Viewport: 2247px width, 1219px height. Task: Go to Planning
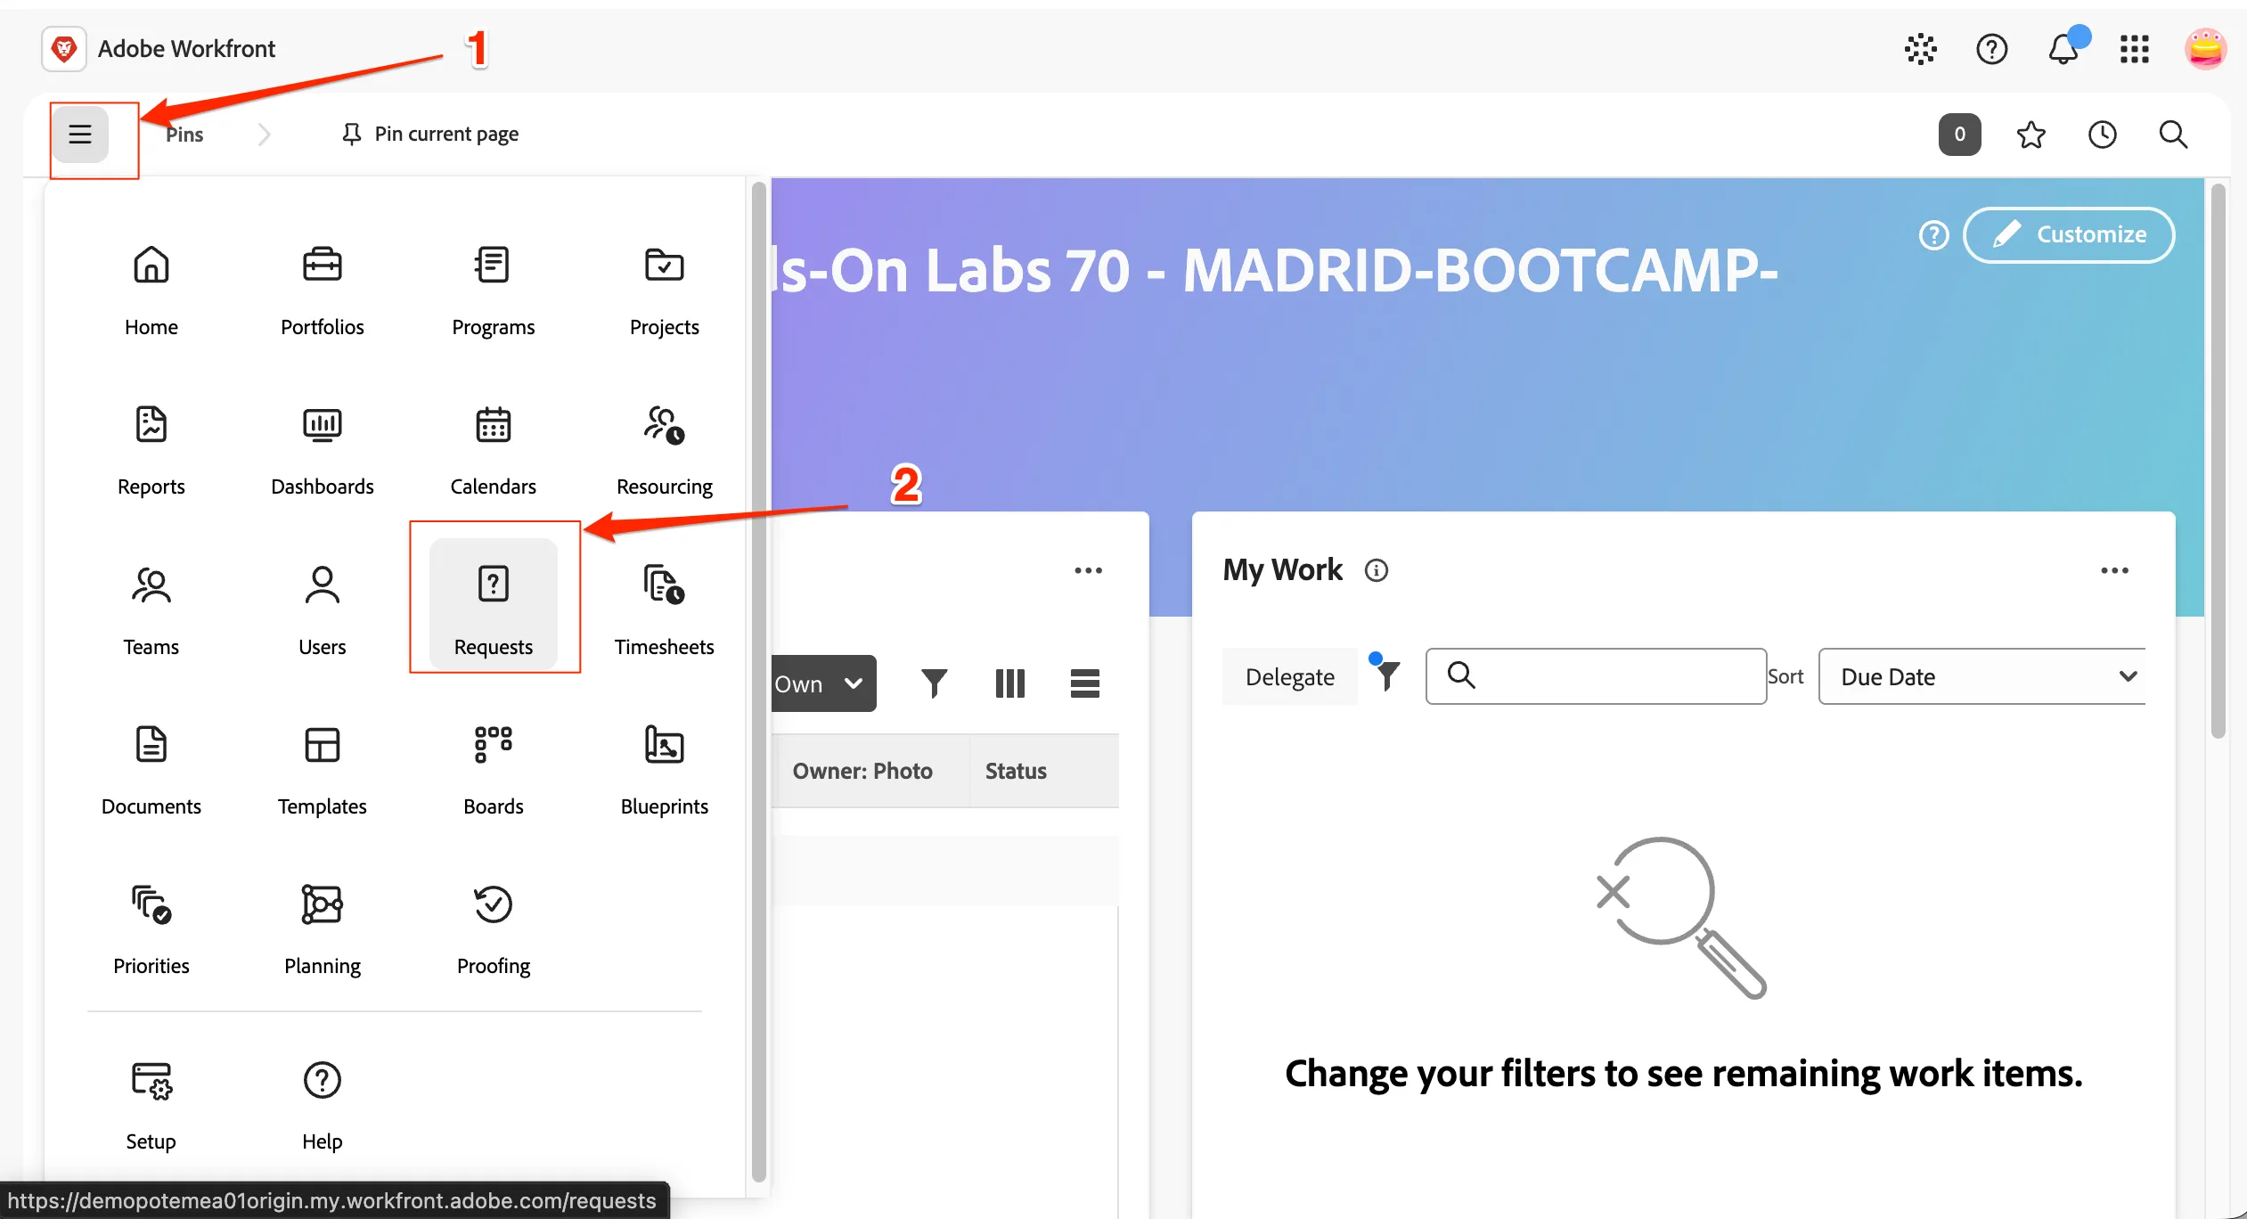322,929
